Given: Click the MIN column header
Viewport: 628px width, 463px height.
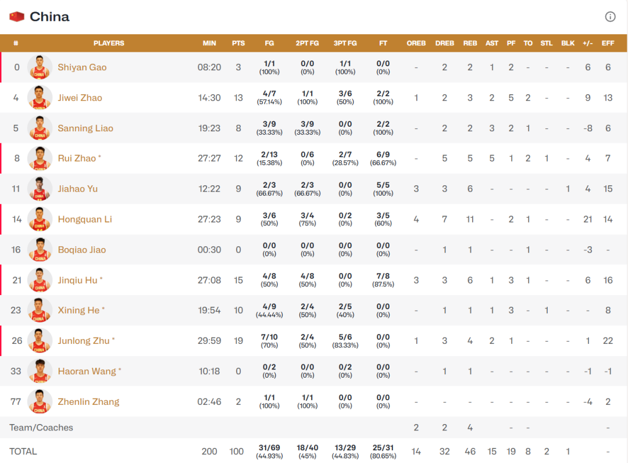Looking at the screenshot, I should click(x=209, y=43).
